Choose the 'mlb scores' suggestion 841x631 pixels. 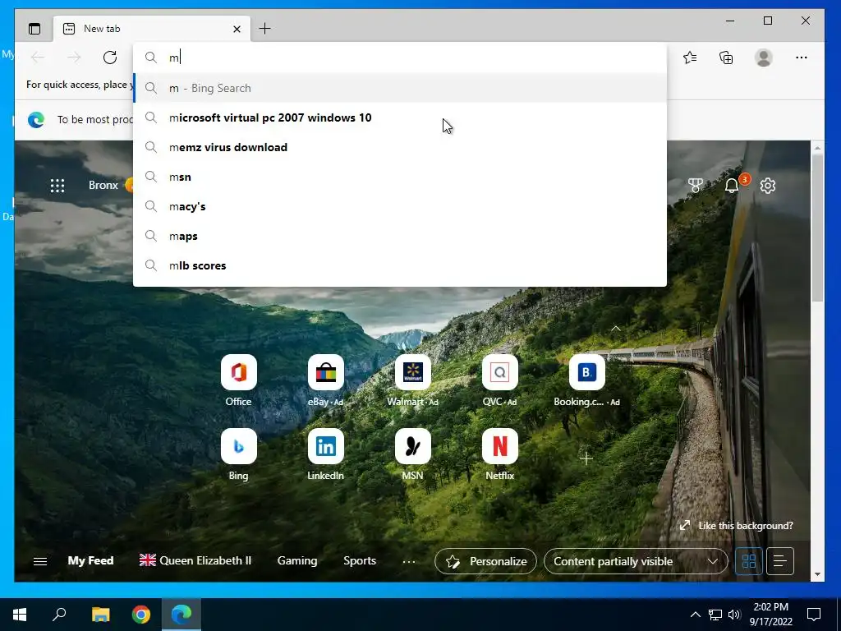point(400,265)
